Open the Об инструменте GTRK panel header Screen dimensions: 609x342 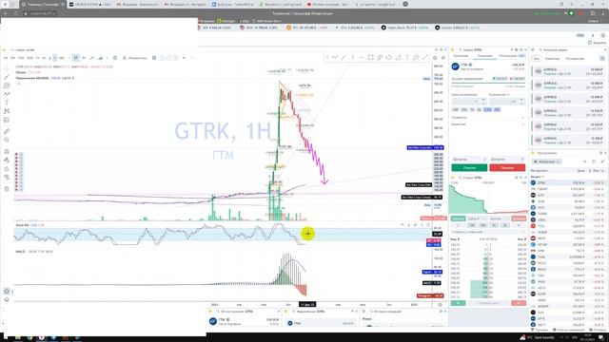237,312
